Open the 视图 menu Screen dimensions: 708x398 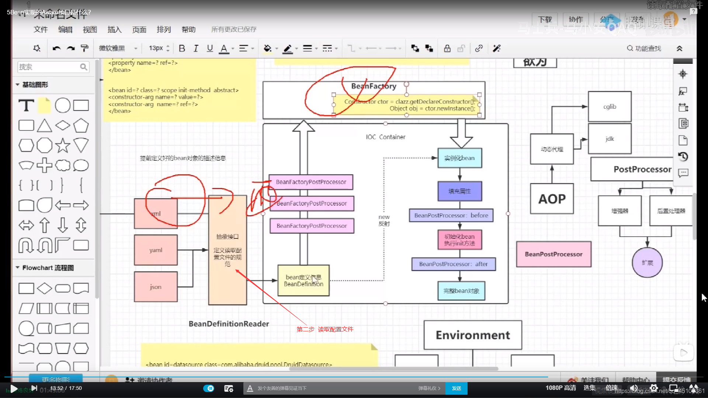tap(90, 29)
